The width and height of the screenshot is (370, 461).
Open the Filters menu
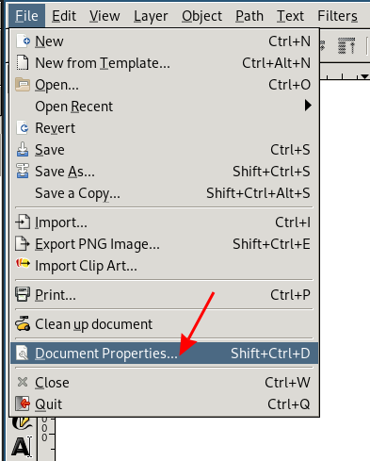(x=337, y=16)
